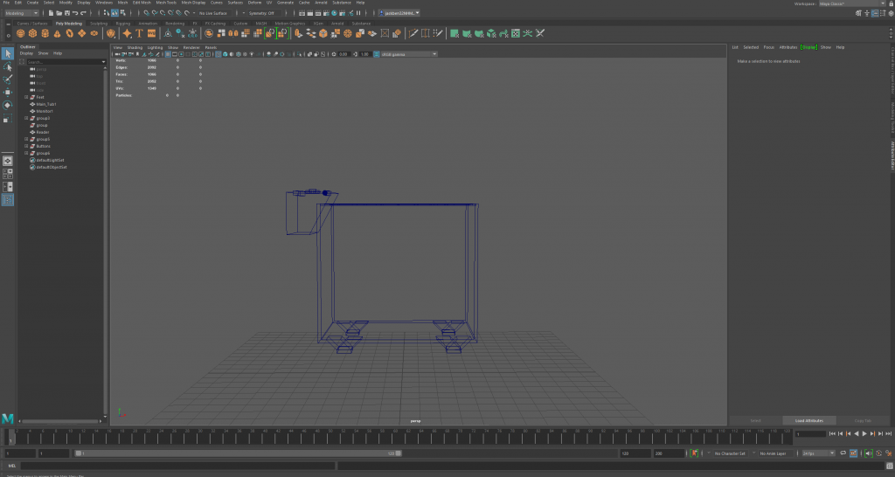Switch to the Sculpting shelf tab
This screenshot has width=895, height=477.
click(99, 24)
